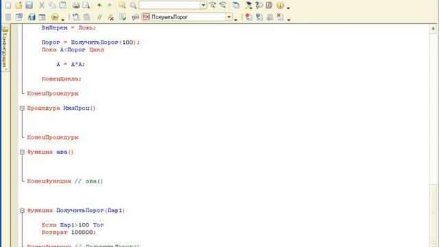Click the magnifier search icon beside the search box
Image resolution: width=439 pixels, height=247 pixels.
coord(133,5)
